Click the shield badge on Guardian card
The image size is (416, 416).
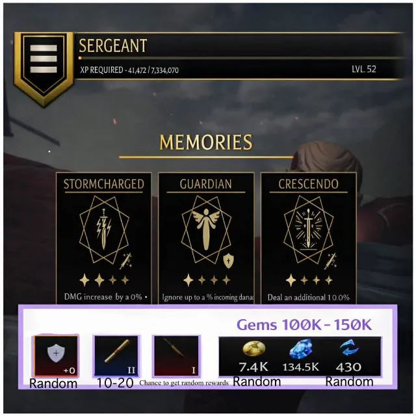click(x=228, y=261)
